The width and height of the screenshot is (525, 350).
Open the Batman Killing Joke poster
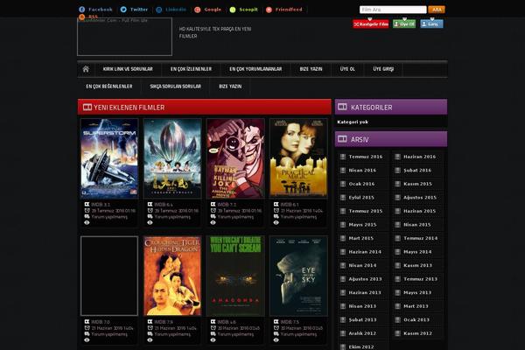(235, 158)
